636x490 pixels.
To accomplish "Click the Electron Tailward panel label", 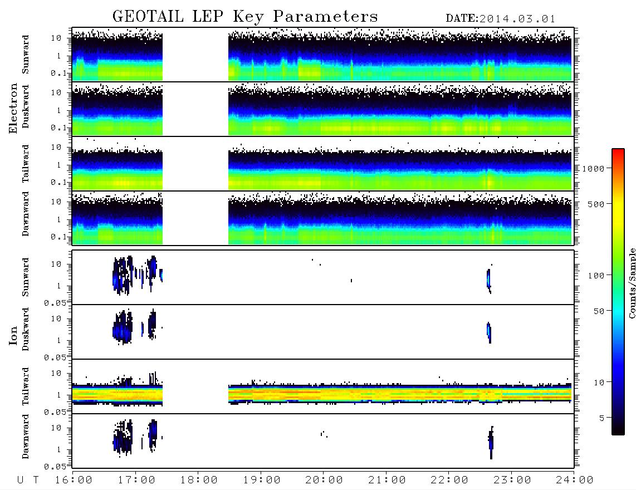I will [26, 164].
